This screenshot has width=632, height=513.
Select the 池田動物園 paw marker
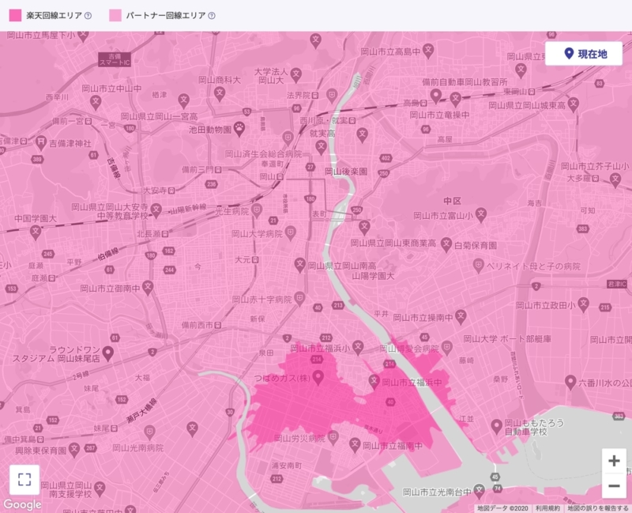point(239,128)
